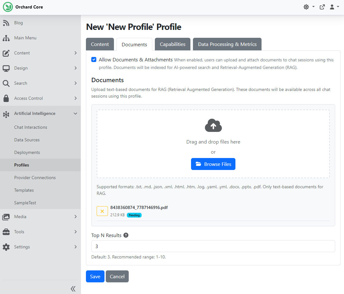Switch to the Content tab
Viewport: 344px width, 294px height.
tap(100, 44)
